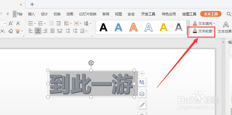Screen dimensions: 232x115
Task: Decrease font size with A- icon
Action: [18, 23]
